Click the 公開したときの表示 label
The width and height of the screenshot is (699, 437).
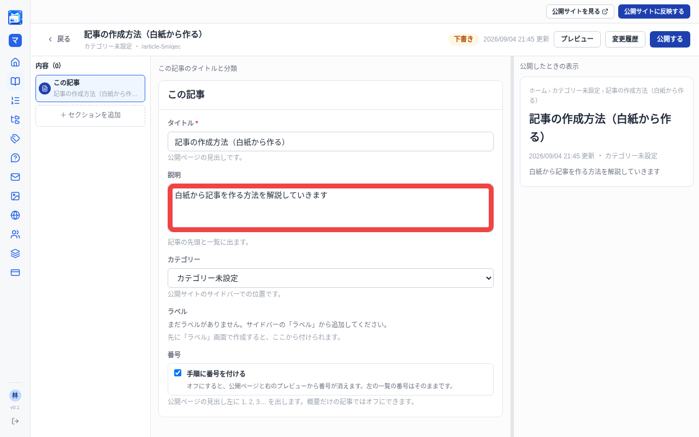(549, 66)
